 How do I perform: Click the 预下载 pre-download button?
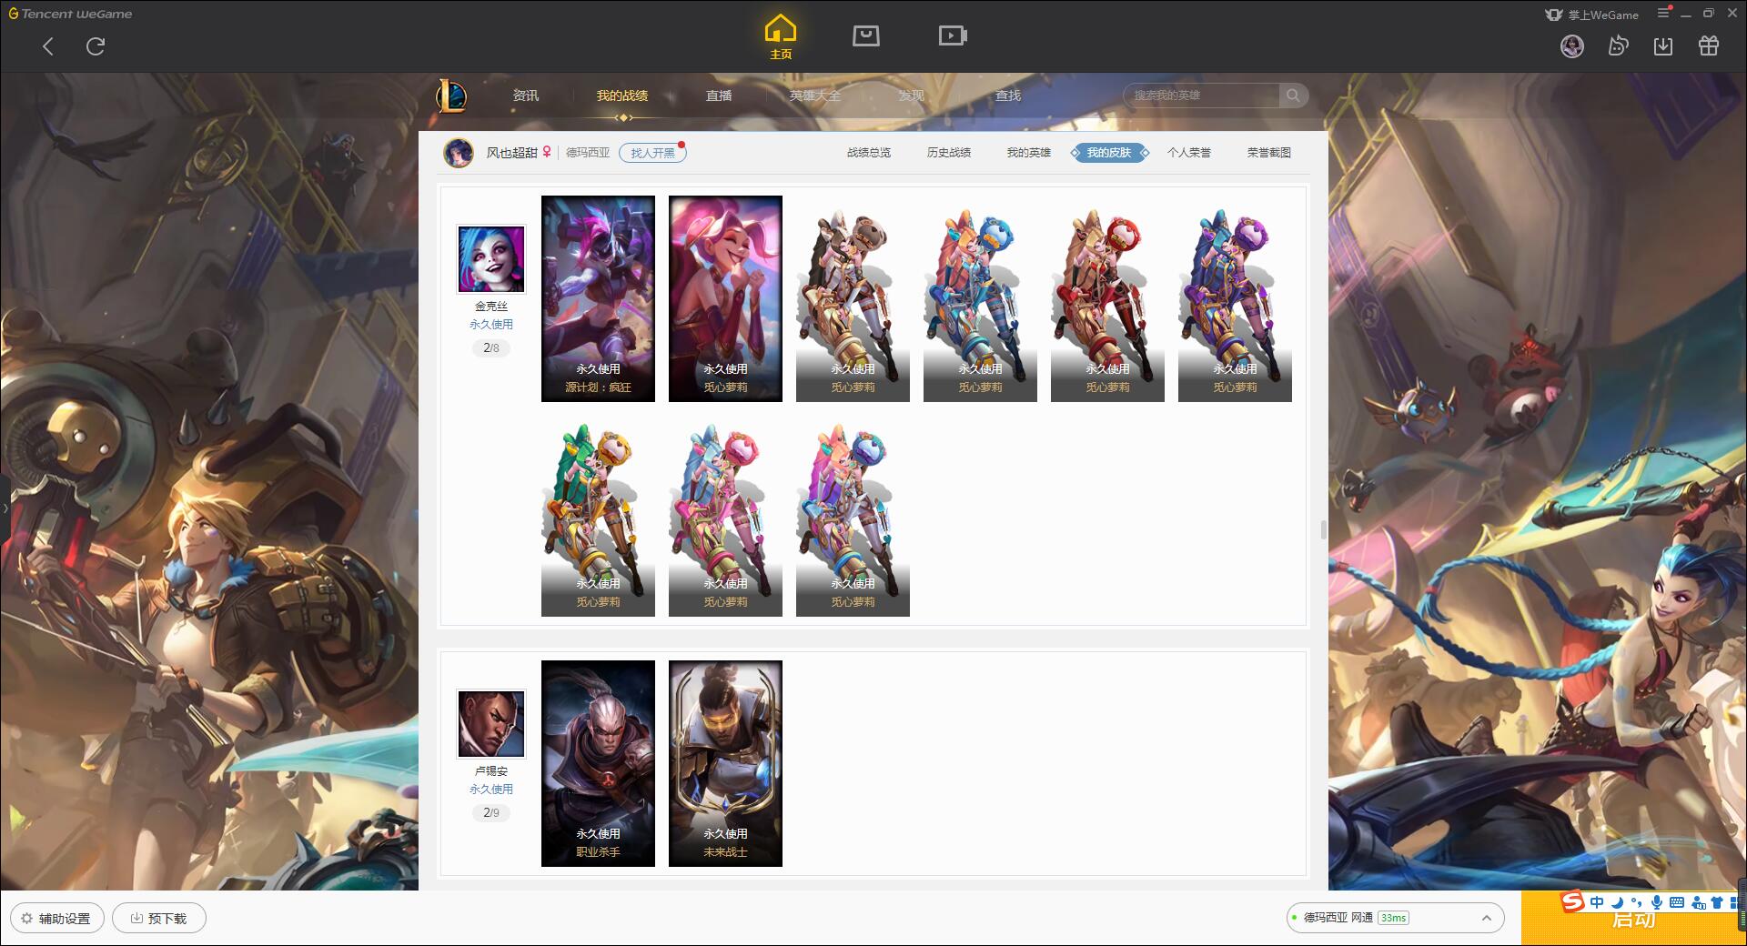pyautogui.click(x=159, y=918)
